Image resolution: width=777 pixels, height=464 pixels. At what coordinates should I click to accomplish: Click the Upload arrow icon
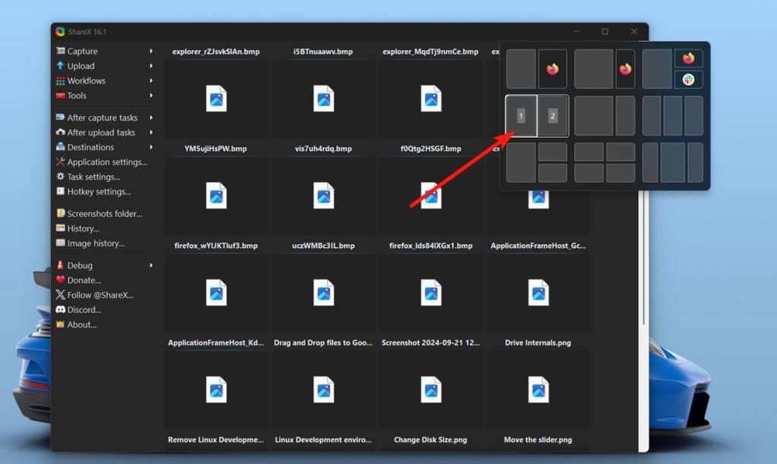[x=60, y=66]
